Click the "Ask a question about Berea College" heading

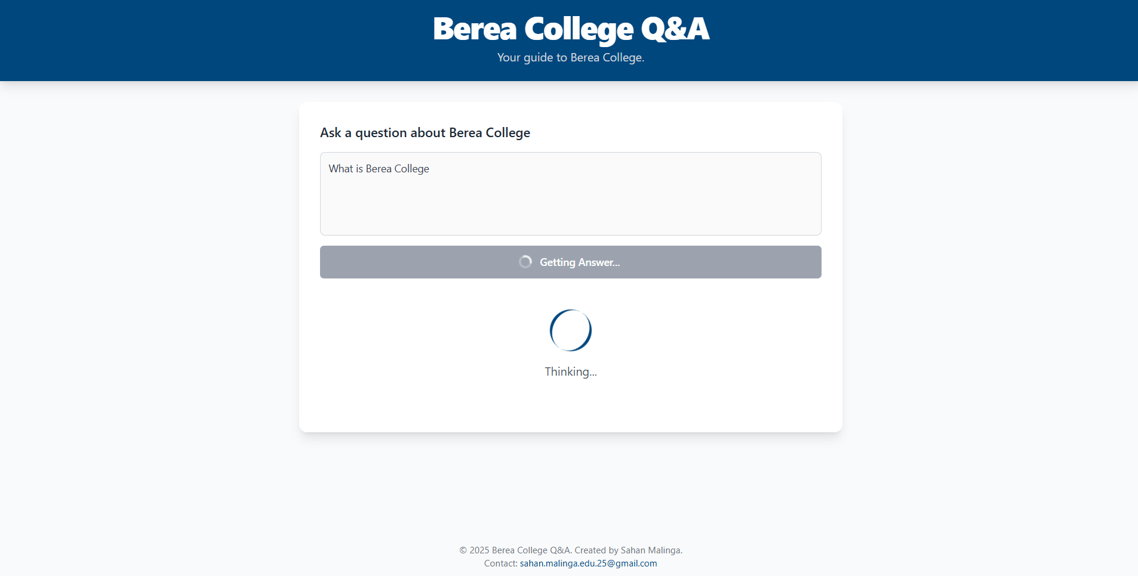pyautogui.click(x=425, y=133)
